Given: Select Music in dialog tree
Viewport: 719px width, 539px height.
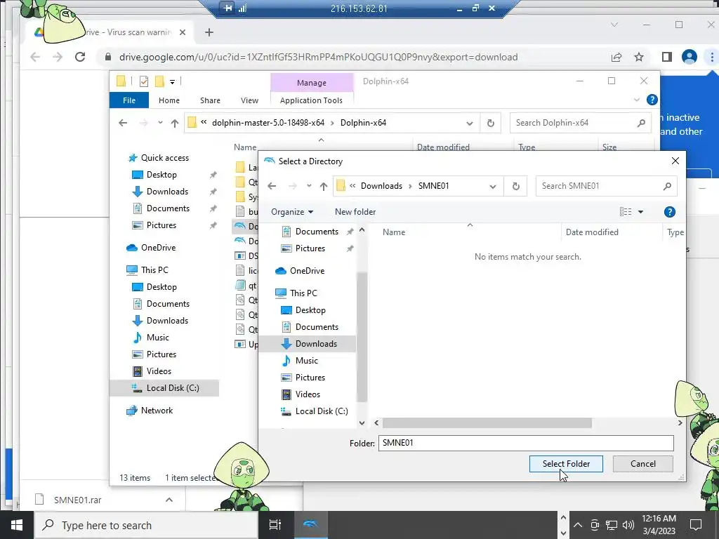Looking at the screenshot, I should [307, 361].
